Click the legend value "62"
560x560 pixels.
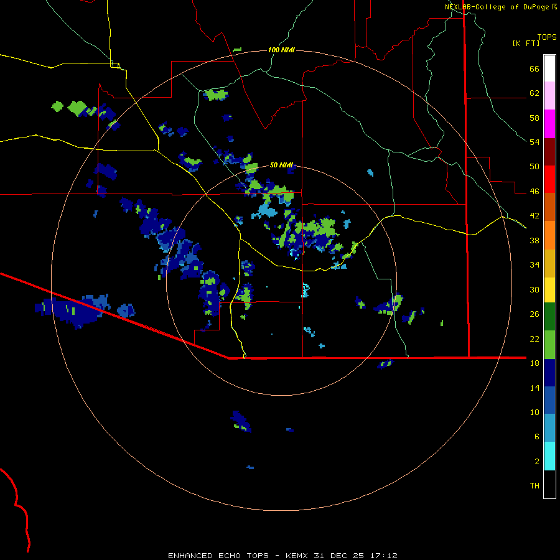point(534,93)
